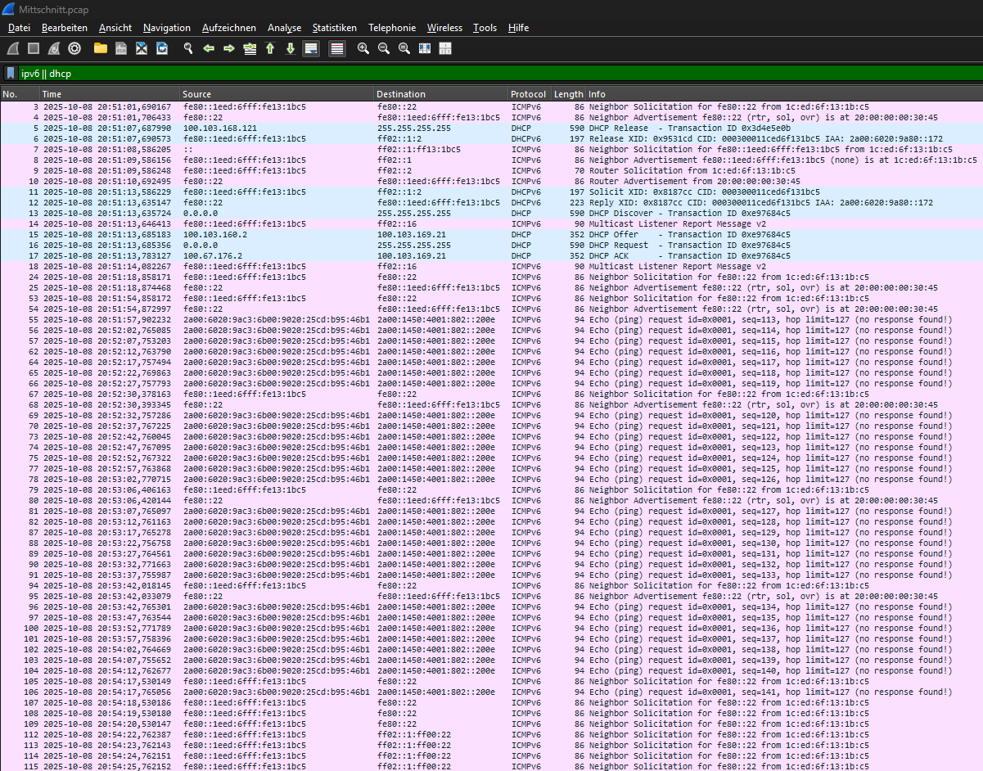Sort by the No. column header

click(20, 94)
